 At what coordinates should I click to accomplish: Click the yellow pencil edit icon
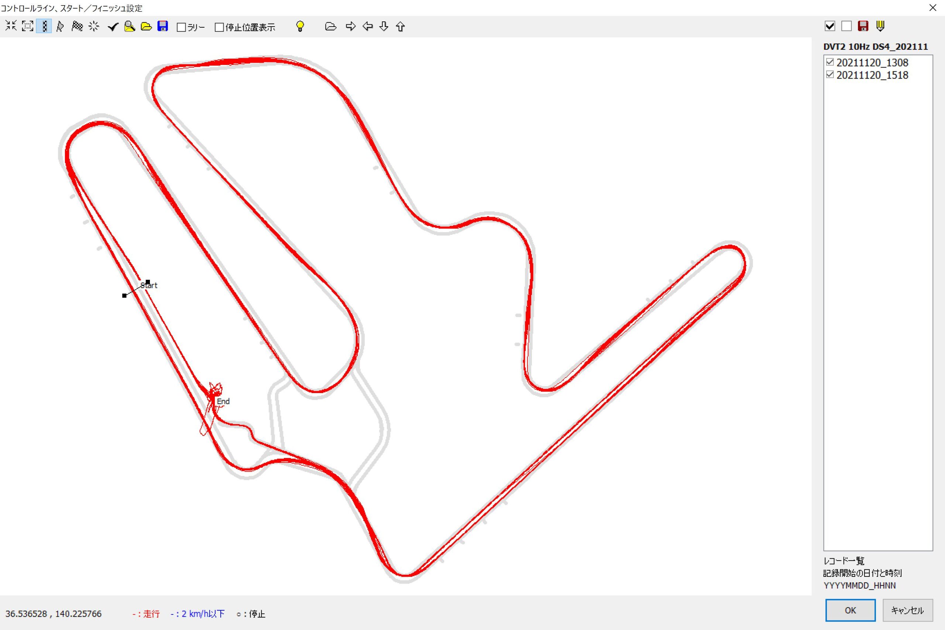pos(880,26)
